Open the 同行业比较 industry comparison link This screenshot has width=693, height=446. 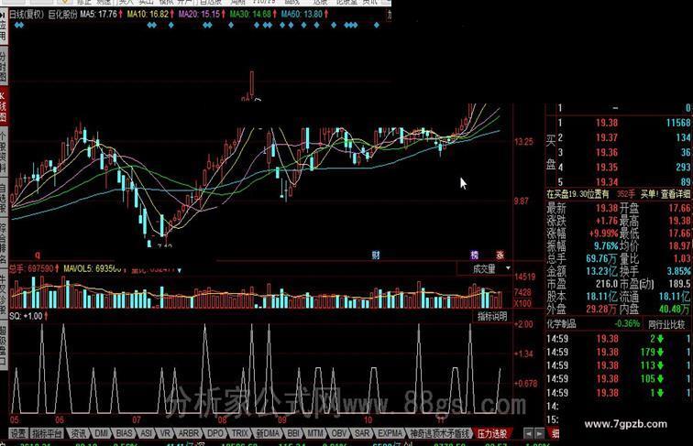pos(666,324)
